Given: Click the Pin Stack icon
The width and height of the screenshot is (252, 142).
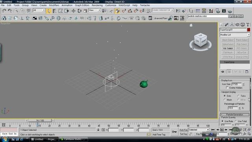Looking at the screenshot, I should tap(222, 72).
